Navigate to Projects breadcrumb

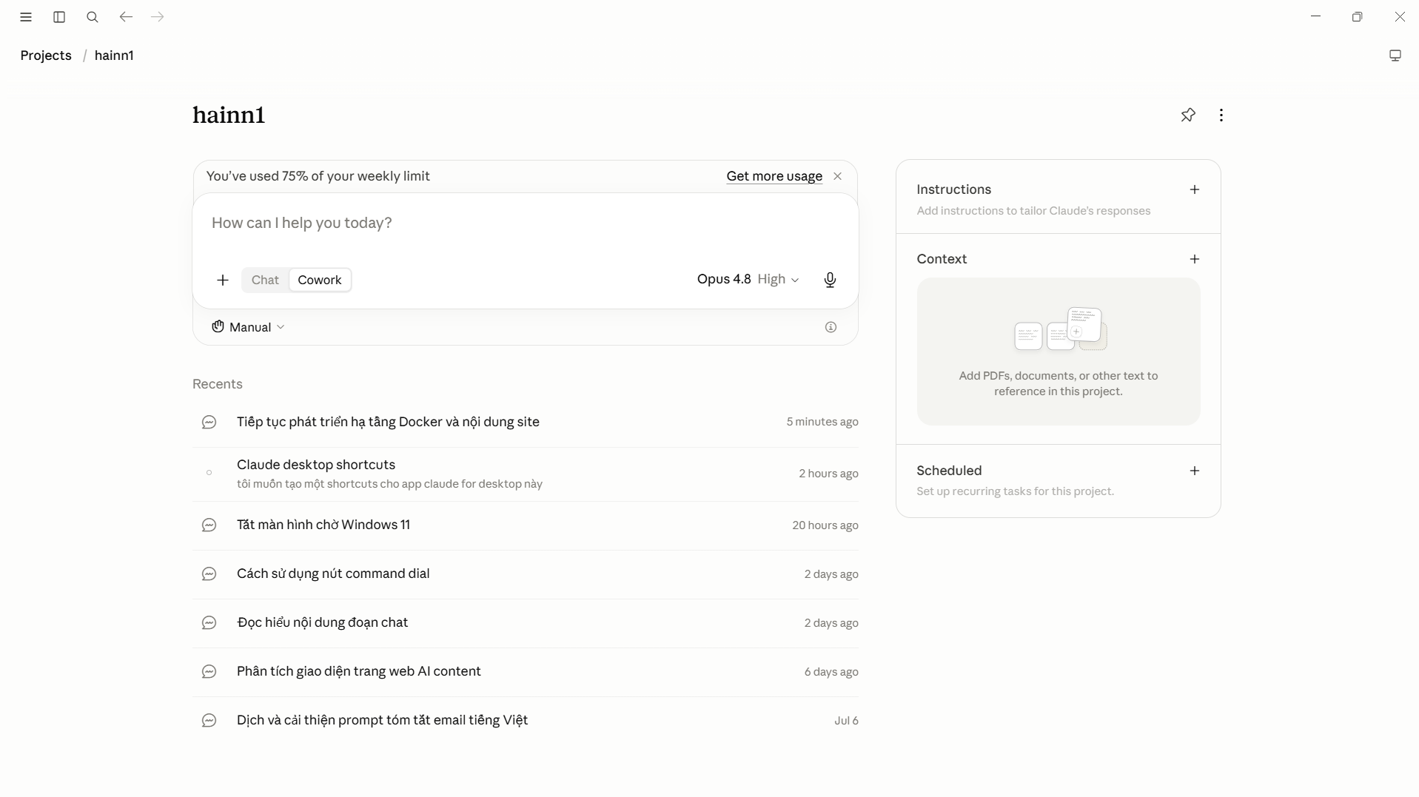point(46,56)
